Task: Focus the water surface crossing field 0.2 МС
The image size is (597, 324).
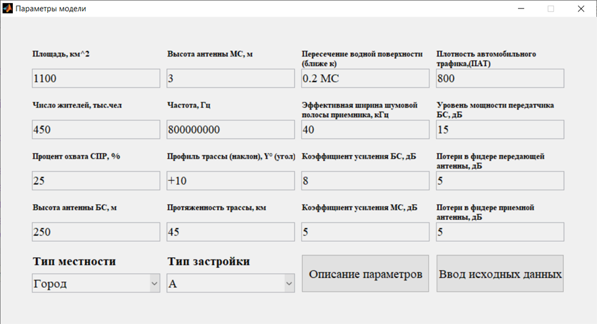Action: click(x=365, y=78)
